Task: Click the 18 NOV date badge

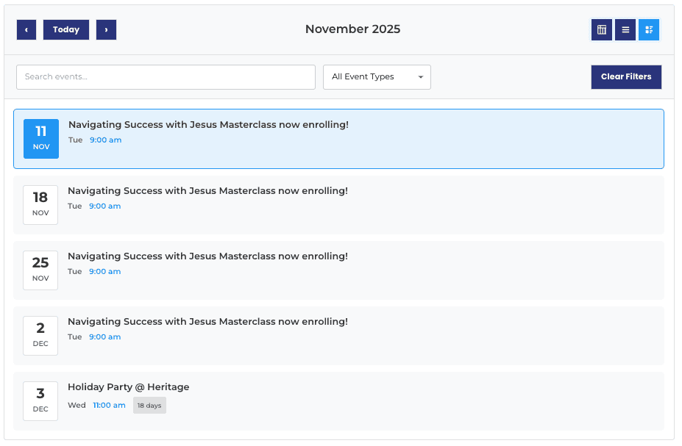Action: (40, 204)
